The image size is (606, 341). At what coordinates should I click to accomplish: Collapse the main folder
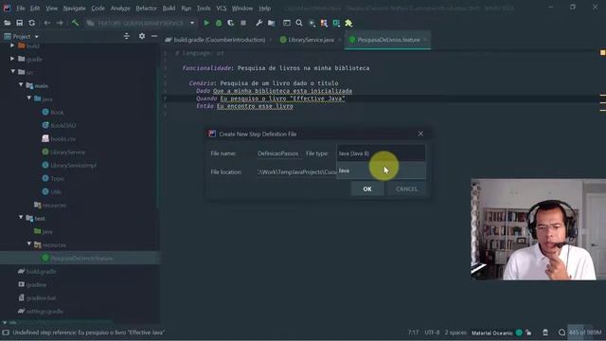(x=21, y=85)
